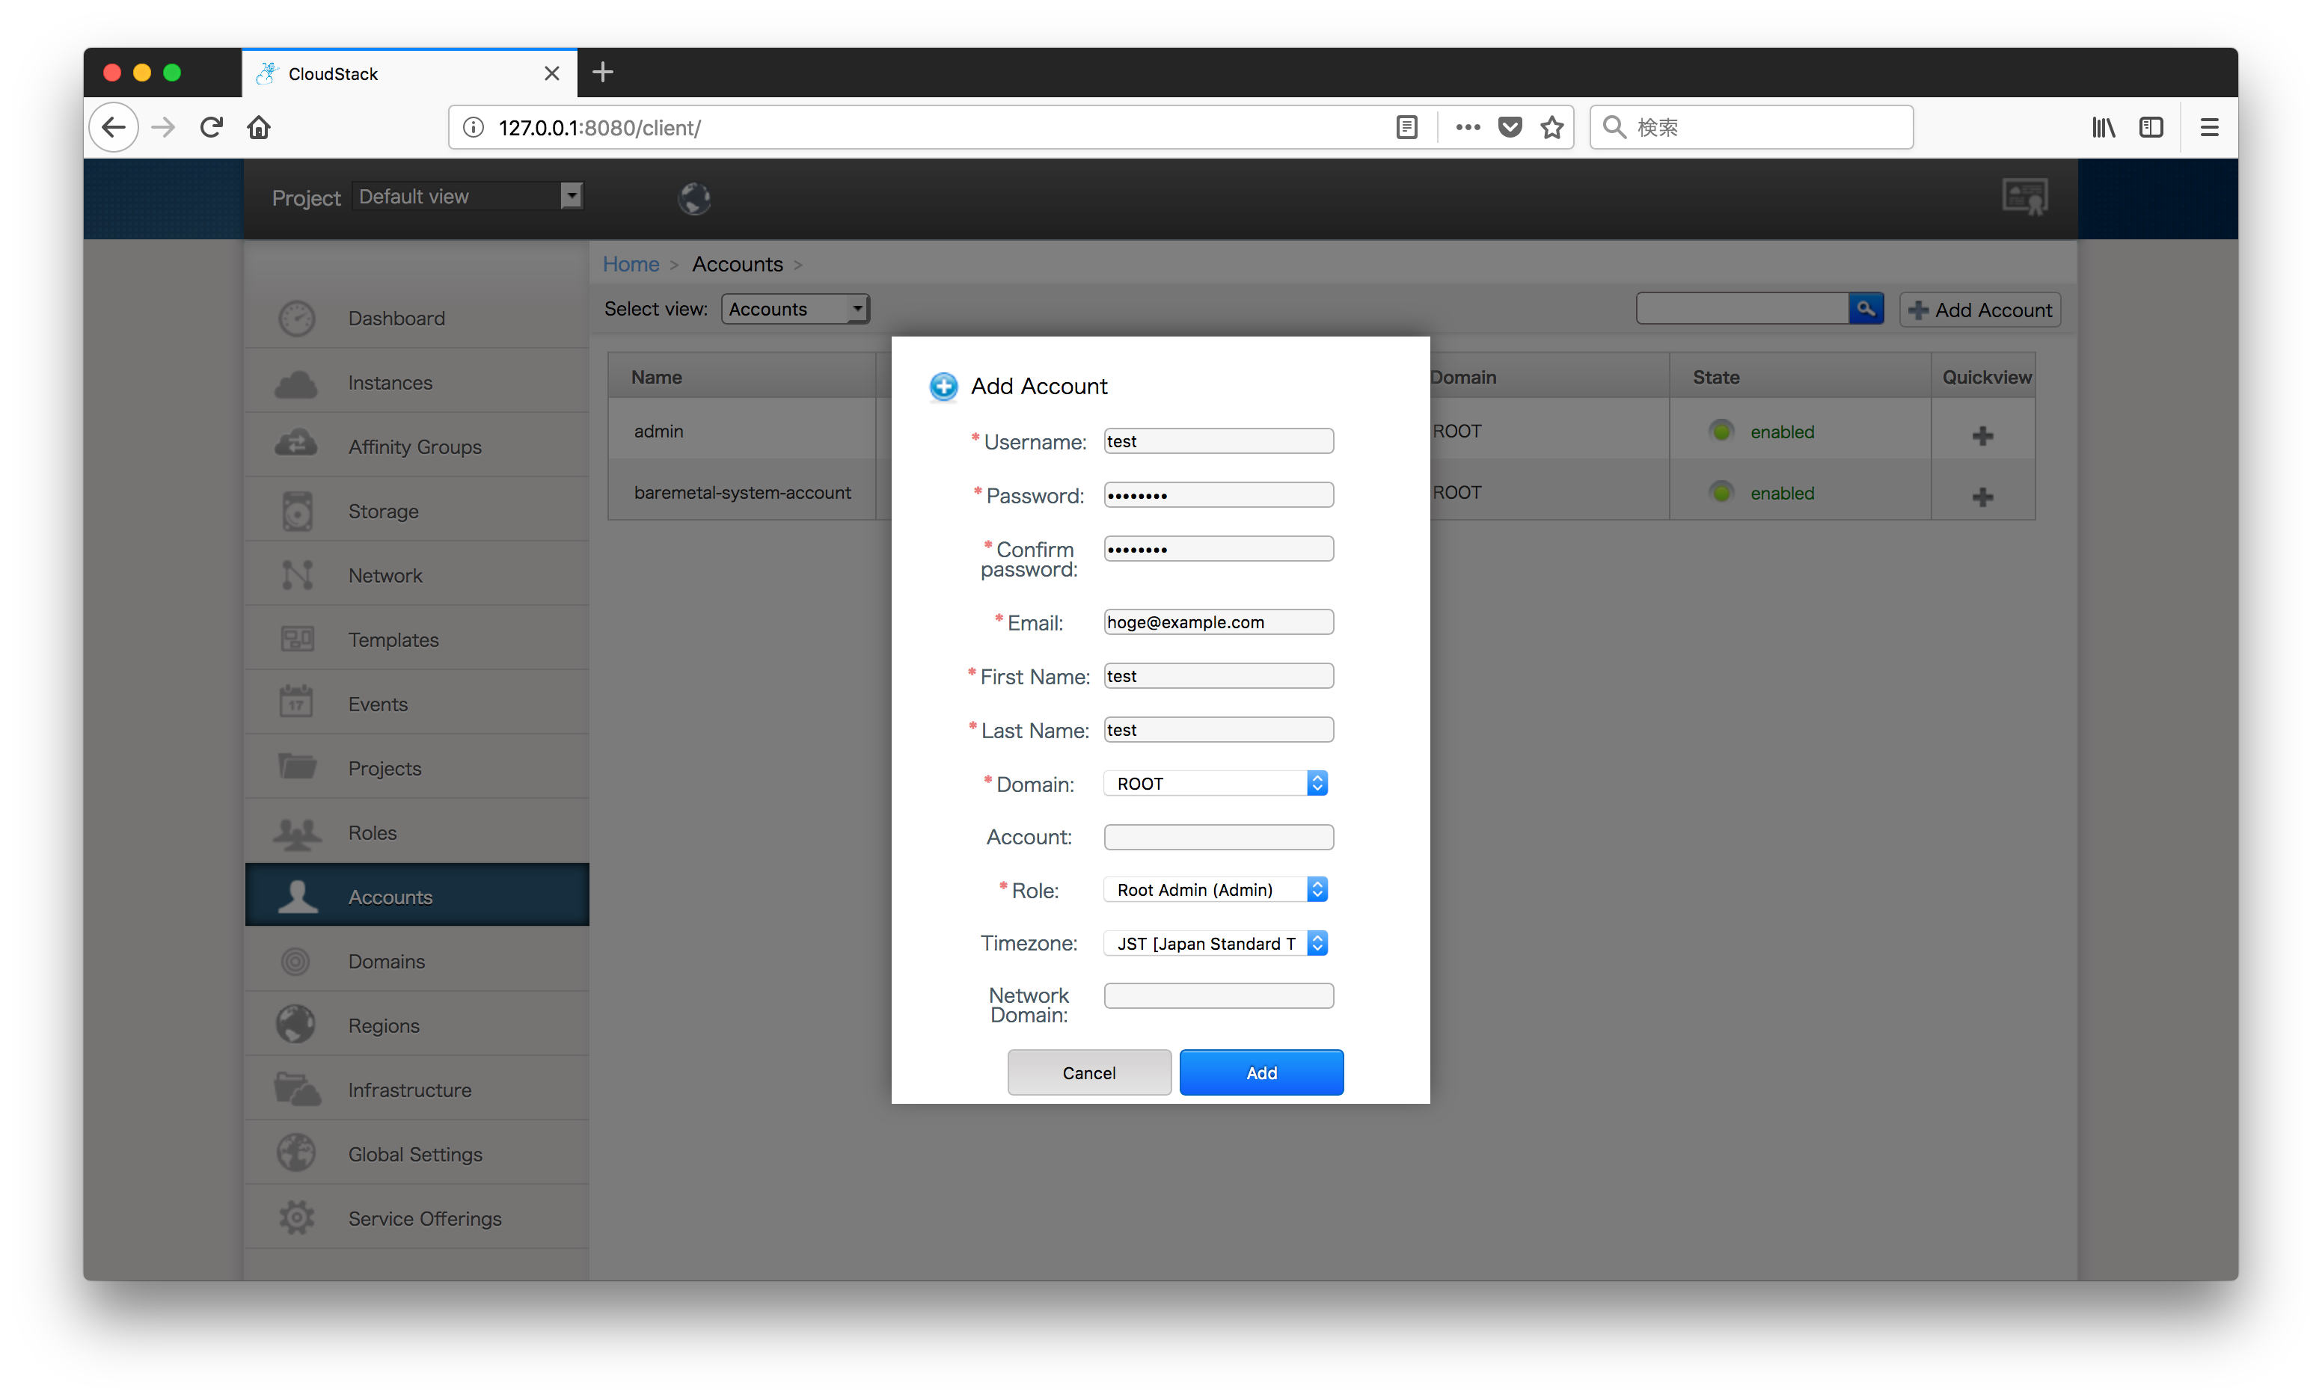Toggle reader view icon in URL bar

click(1406, 127)
